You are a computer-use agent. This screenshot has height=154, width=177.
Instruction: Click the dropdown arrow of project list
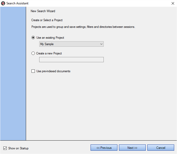101,44
